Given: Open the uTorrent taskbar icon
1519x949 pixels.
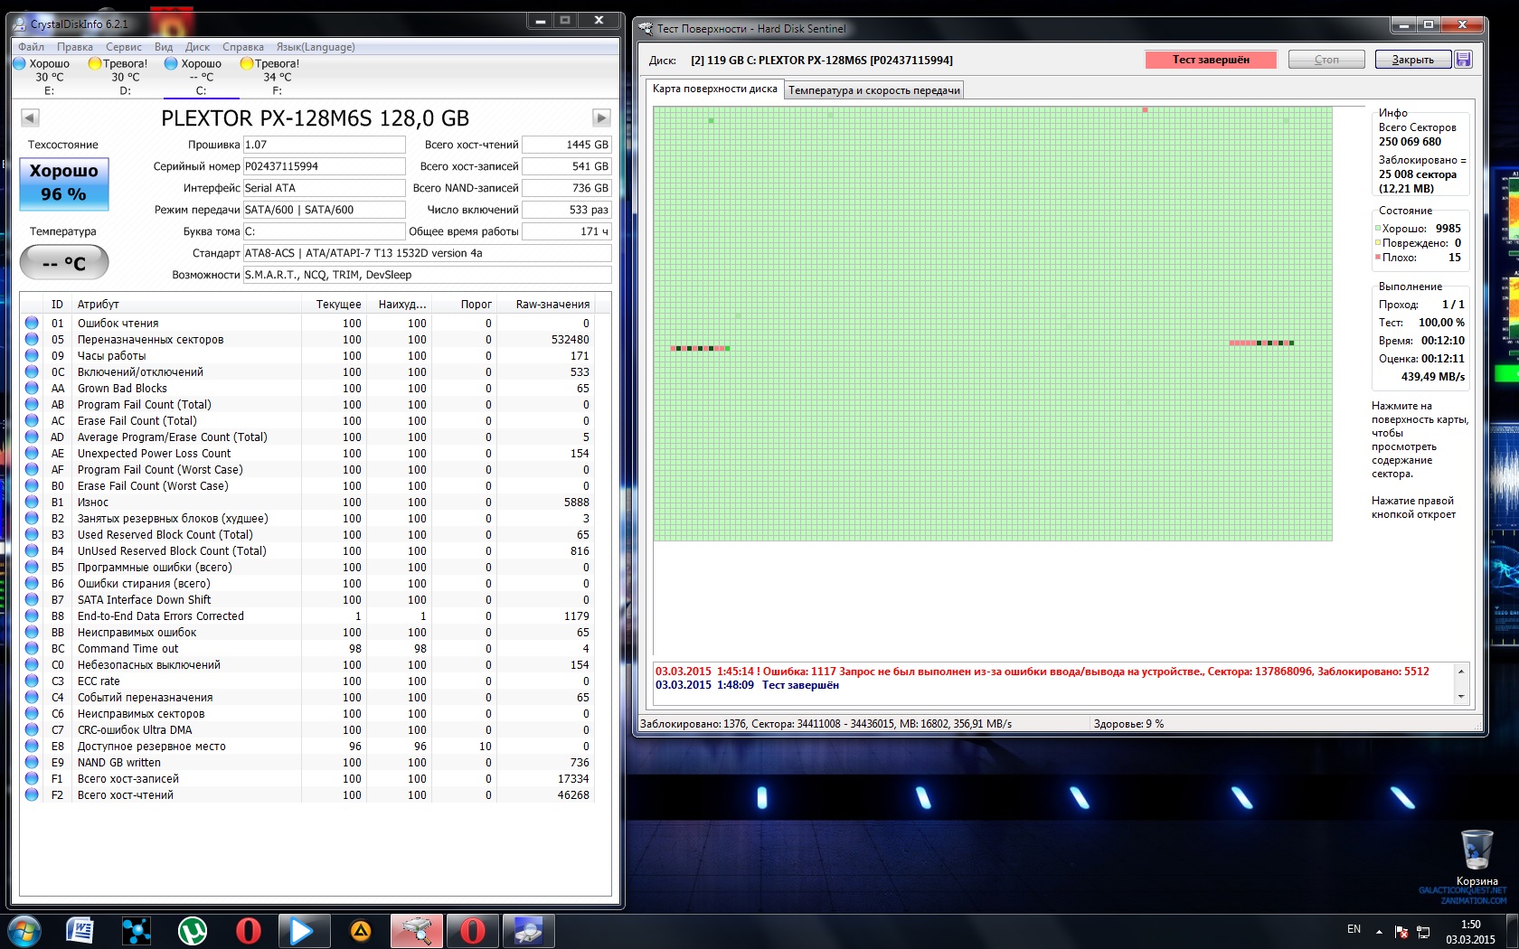Looking at the screenshot, I should point(192,930).
